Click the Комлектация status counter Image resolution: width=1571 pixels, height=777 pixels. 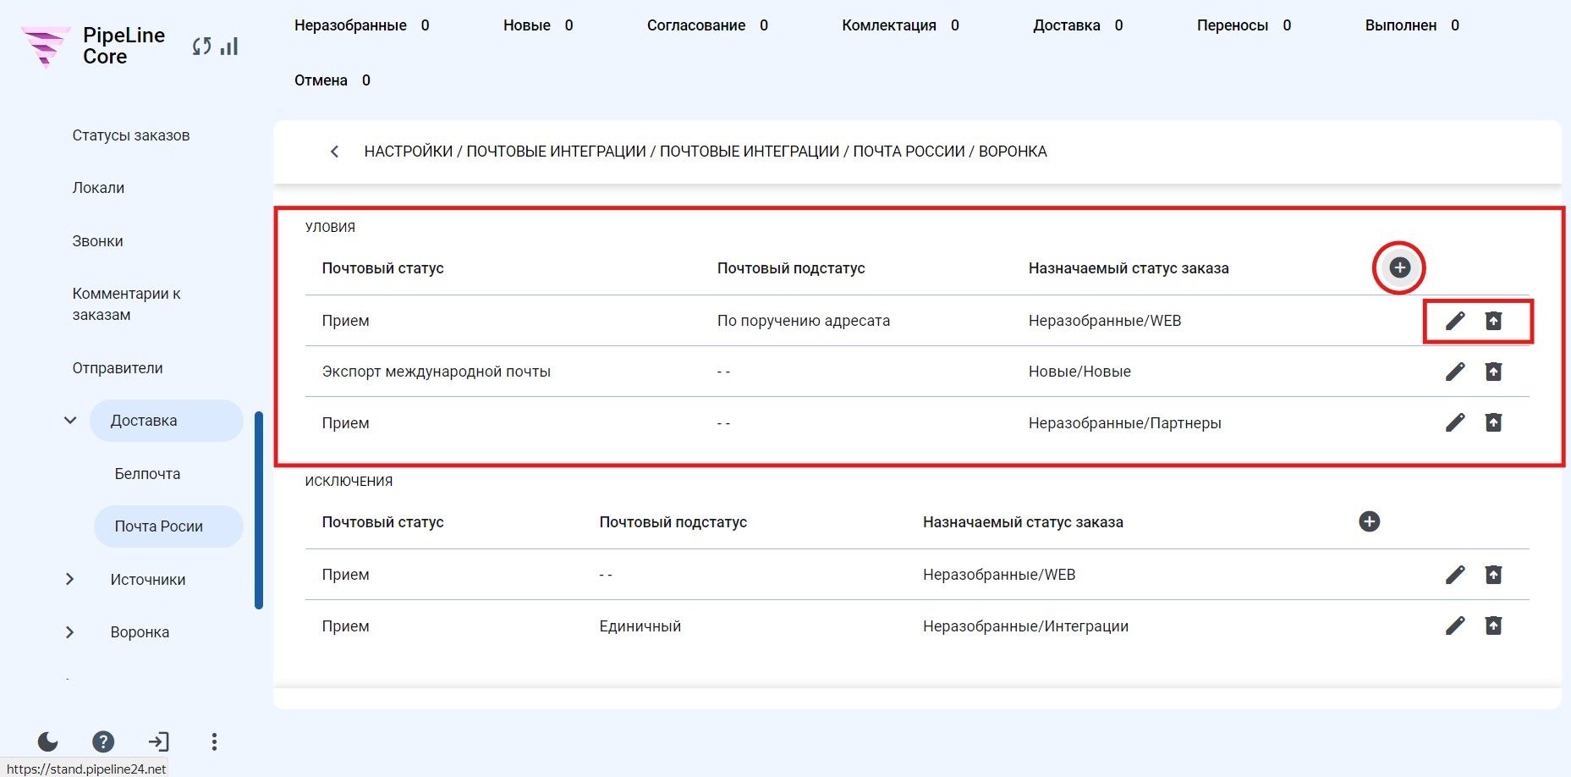coord(900,25)
